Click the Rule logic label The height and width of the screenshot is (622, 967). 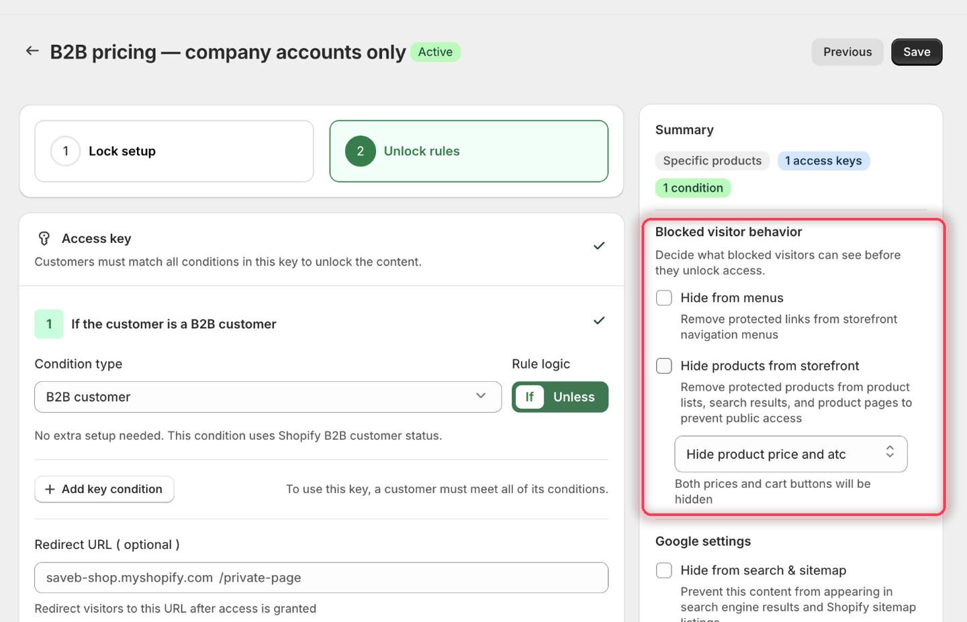[x=541, y=364]
